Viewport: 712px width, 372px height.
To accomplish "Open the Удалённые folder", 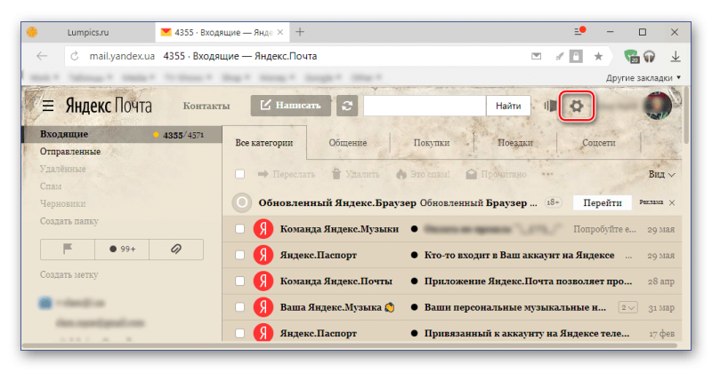I will (x=62, y=169).
